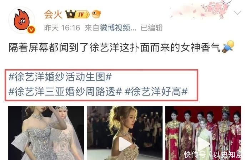Screen dimensions: 245x160
Task: Click the post timestamp 昨天 16:16
Action: [62, 28]
